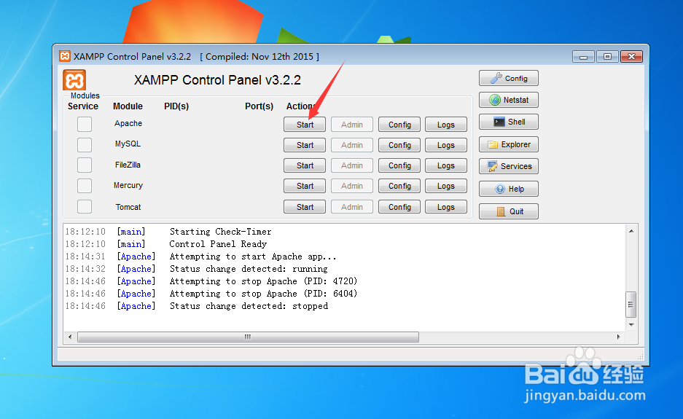Click the large orange XAMPP logo

(x=74, y=81)
